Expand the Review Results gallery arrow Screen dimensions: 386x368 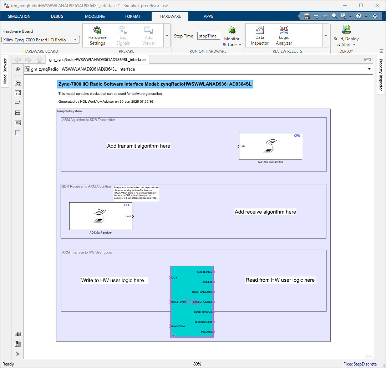(326, 35)
